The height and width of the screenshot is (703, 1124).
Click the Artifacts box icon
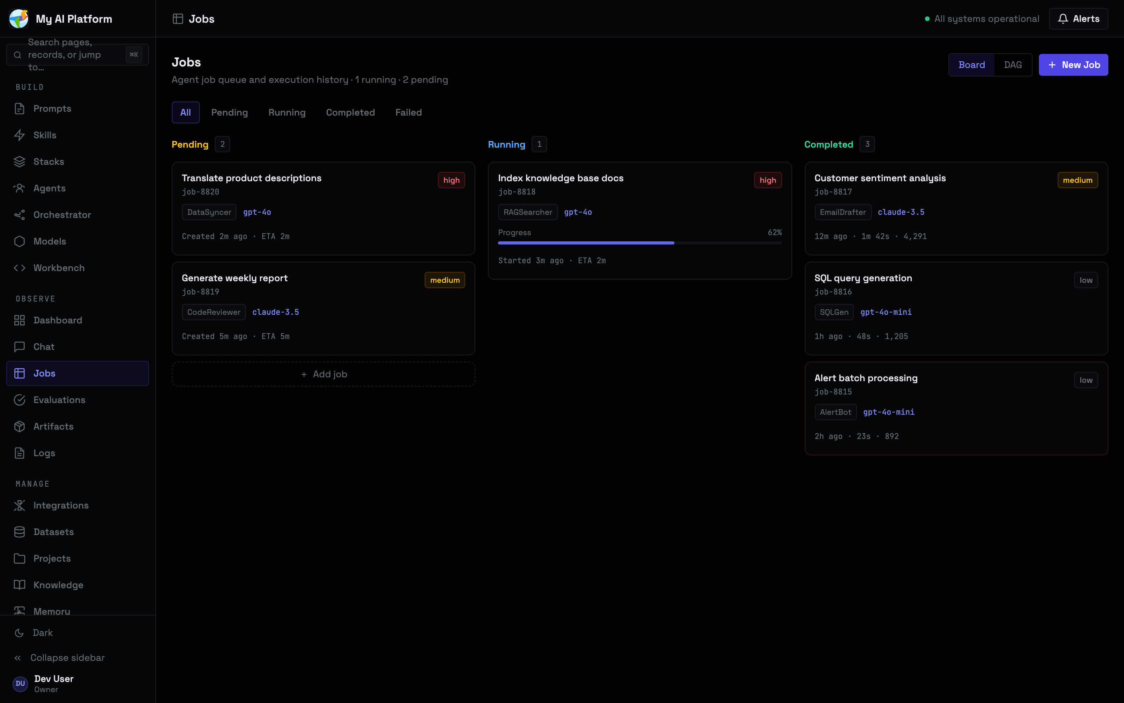[x=20, y=426]
